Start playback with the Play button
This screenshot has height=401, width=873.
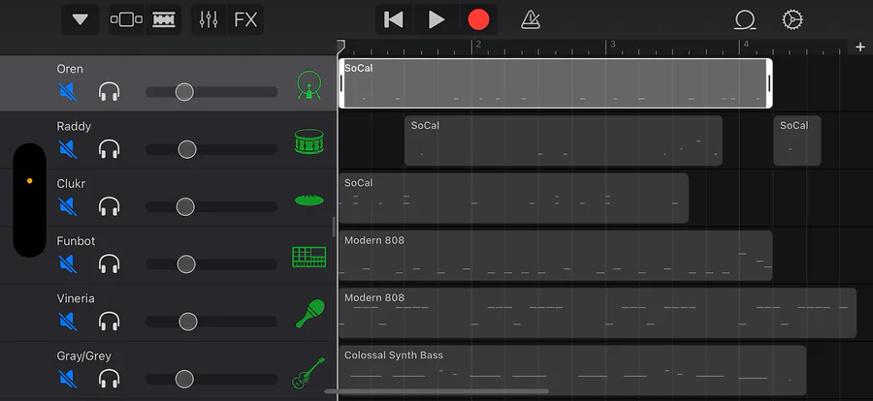[x=436, y=20]
